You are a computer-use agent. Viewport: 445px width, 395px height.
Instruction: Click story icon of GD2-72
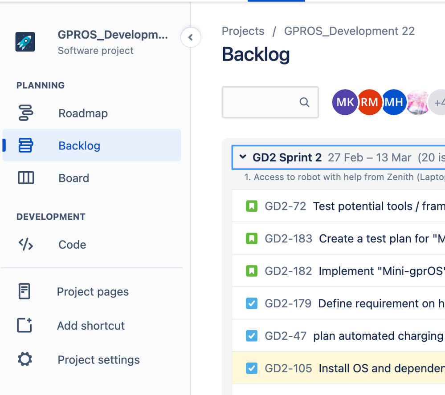(251, 206)
